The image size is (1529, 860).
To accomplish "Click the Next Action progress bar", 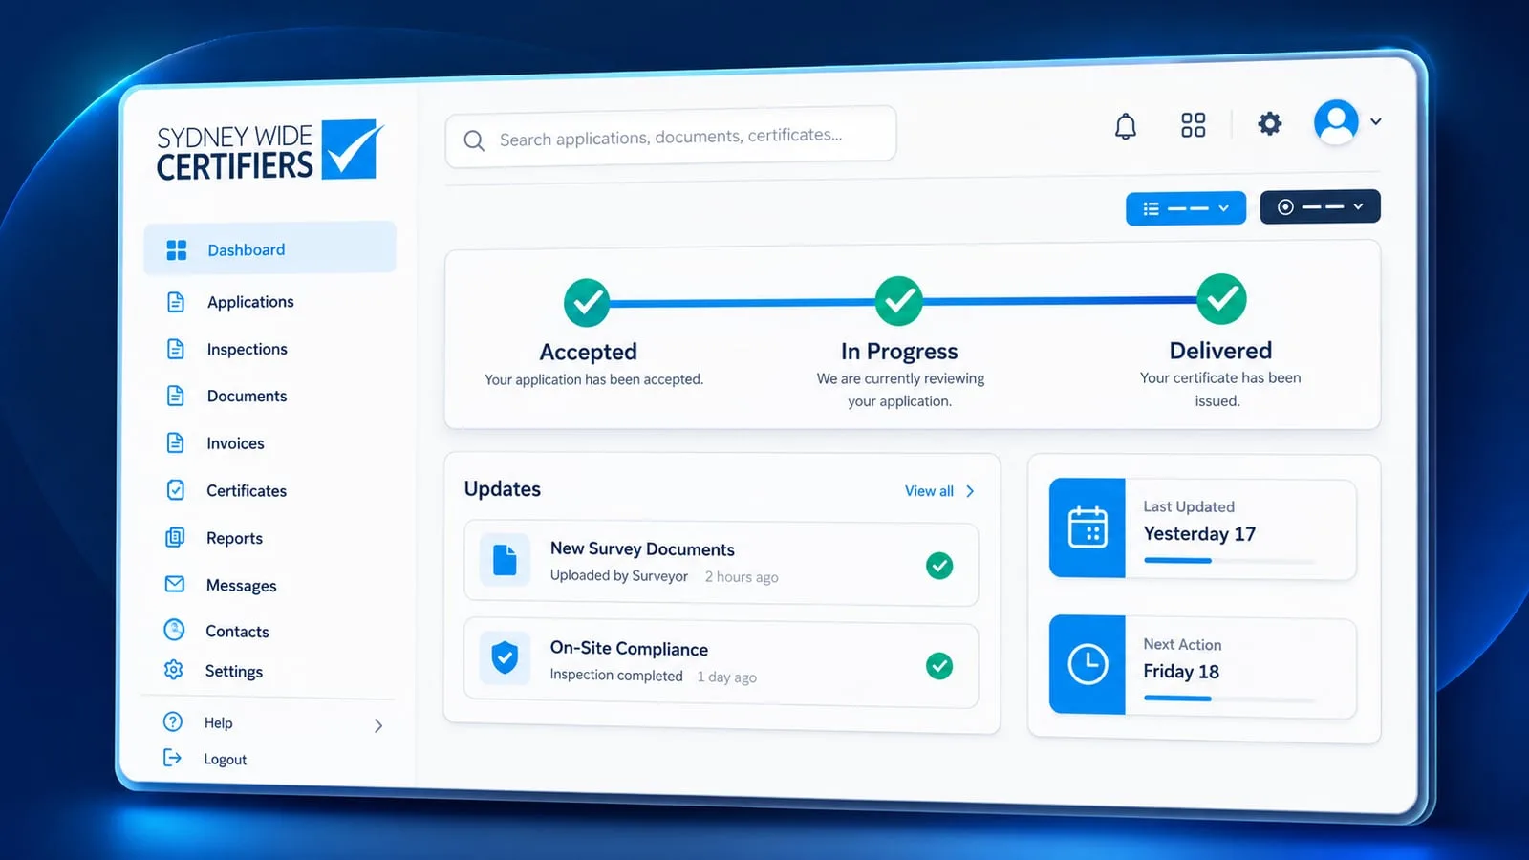I will [1230, 699].
